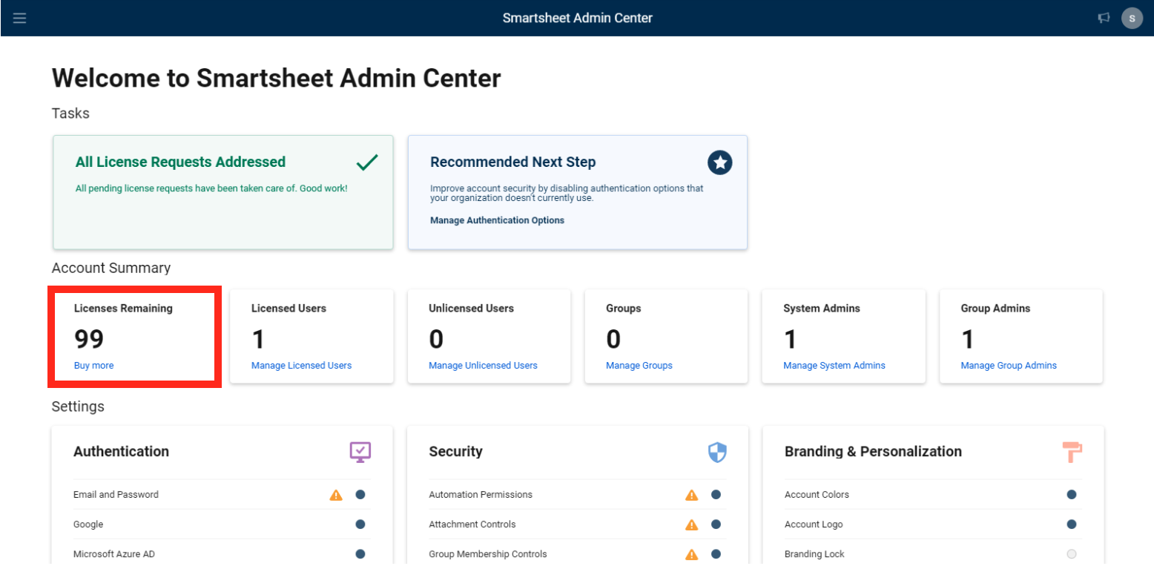Open Manage System Admins
Screen dimensions: 1154x566
click(x=834, y=366)
